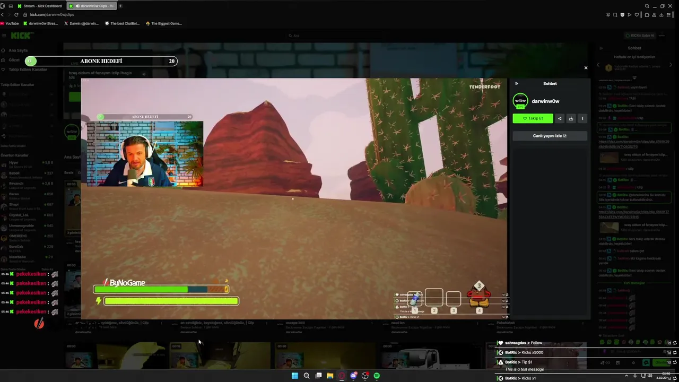Open Task View on the taskbar
Viewport: 679px width, 382px height.
[318, 376]
